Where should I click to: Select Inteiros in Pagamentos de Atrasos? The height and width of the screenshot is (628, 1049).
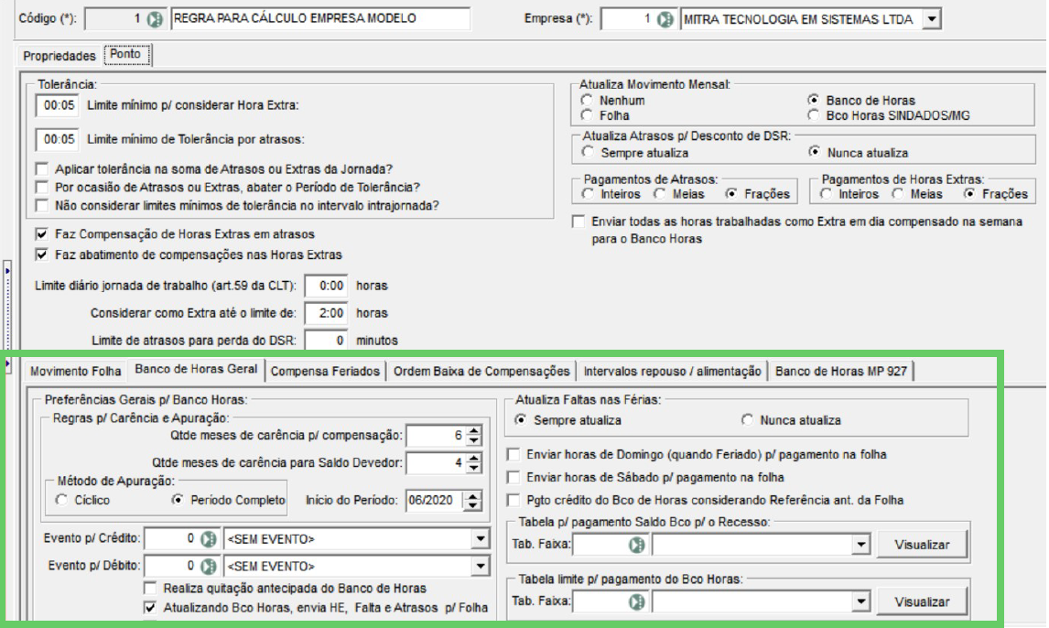[x=588, y=193]
